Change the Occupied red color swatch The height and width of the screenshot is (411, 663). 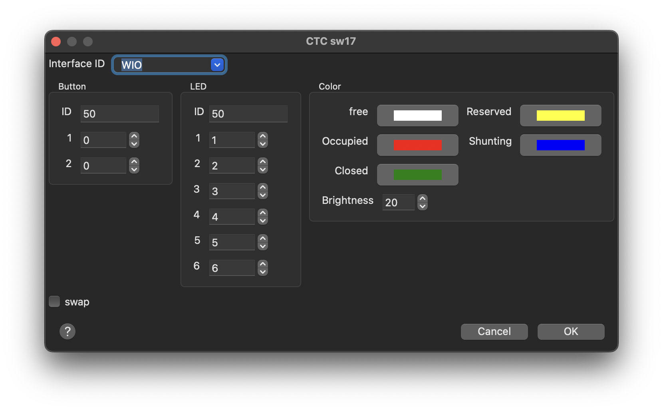coord(417,145)
